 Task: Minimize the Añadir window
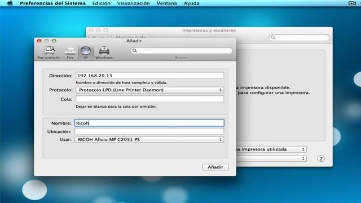[x=46, y=41]
